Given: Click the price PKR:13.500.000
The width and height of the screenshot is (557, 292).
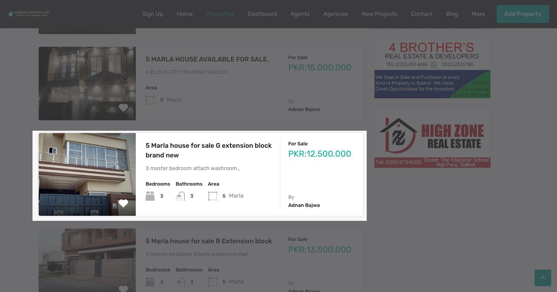Looking at the screenshot, I should (320, 249).
